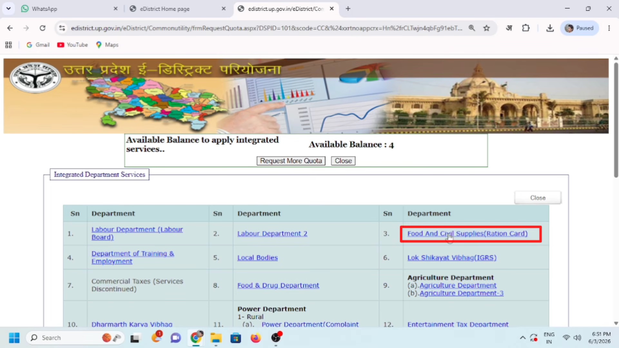Expand the tab search dropdown arrow
This screenshot has width=619, height=348.
pos(8,9)
